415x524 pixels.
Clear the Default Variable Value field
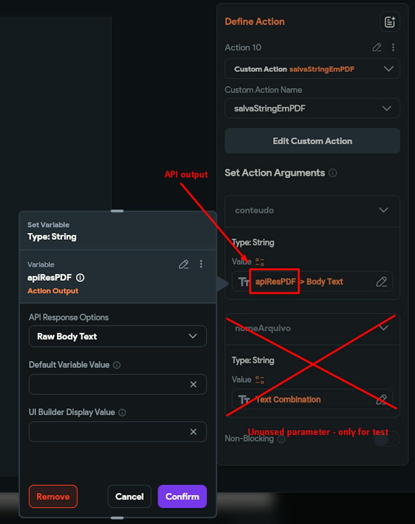pos(193,384)
